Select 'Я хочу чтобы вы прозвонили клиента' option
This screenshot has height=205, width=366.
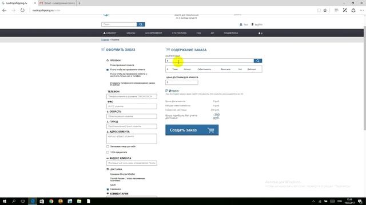tap(128, 69)
